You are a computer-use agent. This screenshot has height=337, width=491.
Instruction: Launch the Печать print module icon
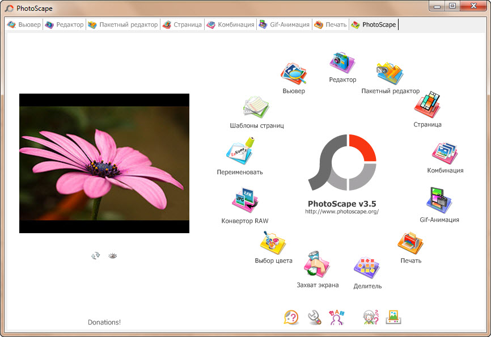click(x=410, y=242)
